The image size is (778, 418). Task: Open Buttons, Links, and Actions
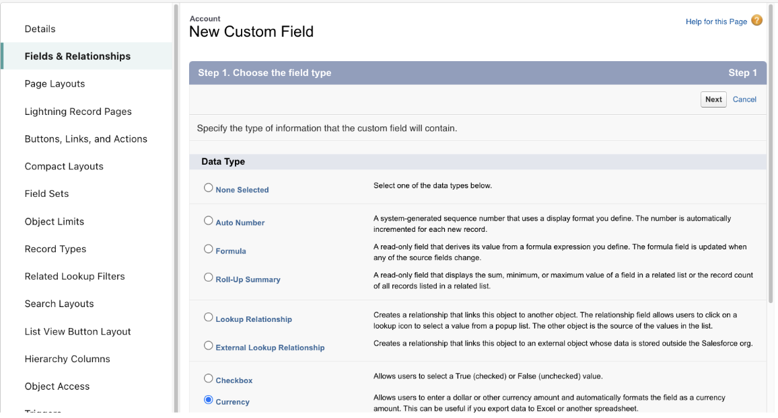[86, 138]
